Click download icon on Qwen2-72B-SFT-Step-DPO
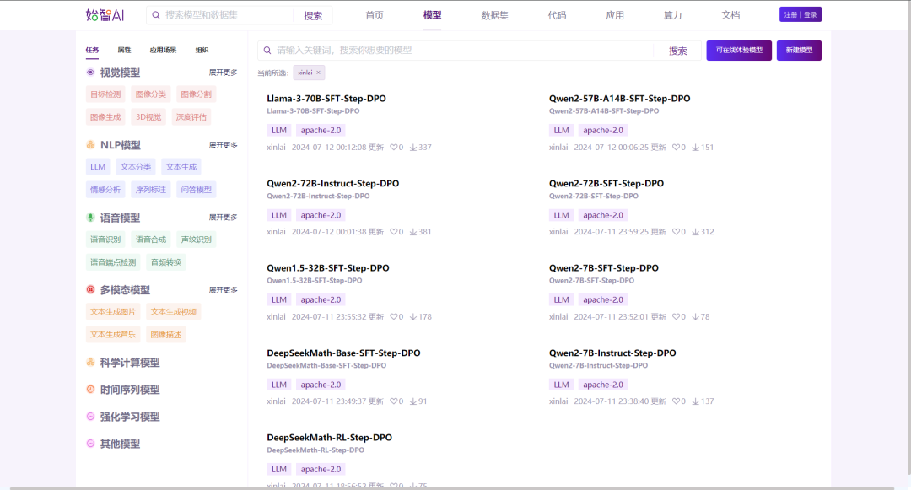Screen dimensions: 911x490 point(695,232)
